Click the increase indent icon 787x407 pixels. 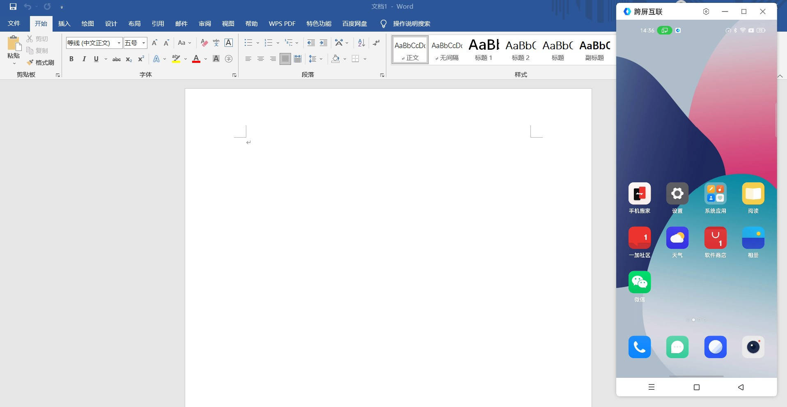(324, 43)
